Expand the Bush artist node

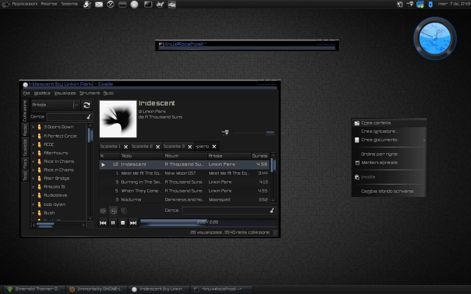tap(33, 213)
